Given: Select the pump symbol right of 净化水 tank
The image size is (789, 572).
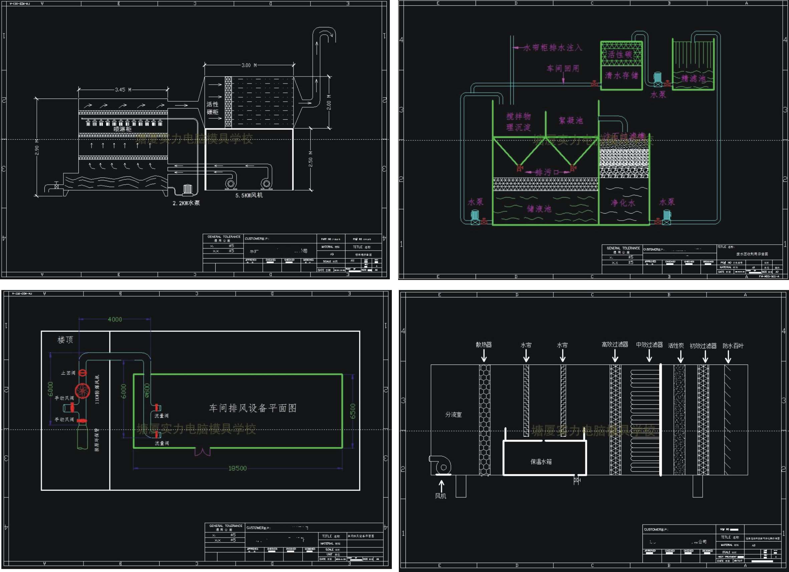Looking at the screenshot, I should click(667, 217).
